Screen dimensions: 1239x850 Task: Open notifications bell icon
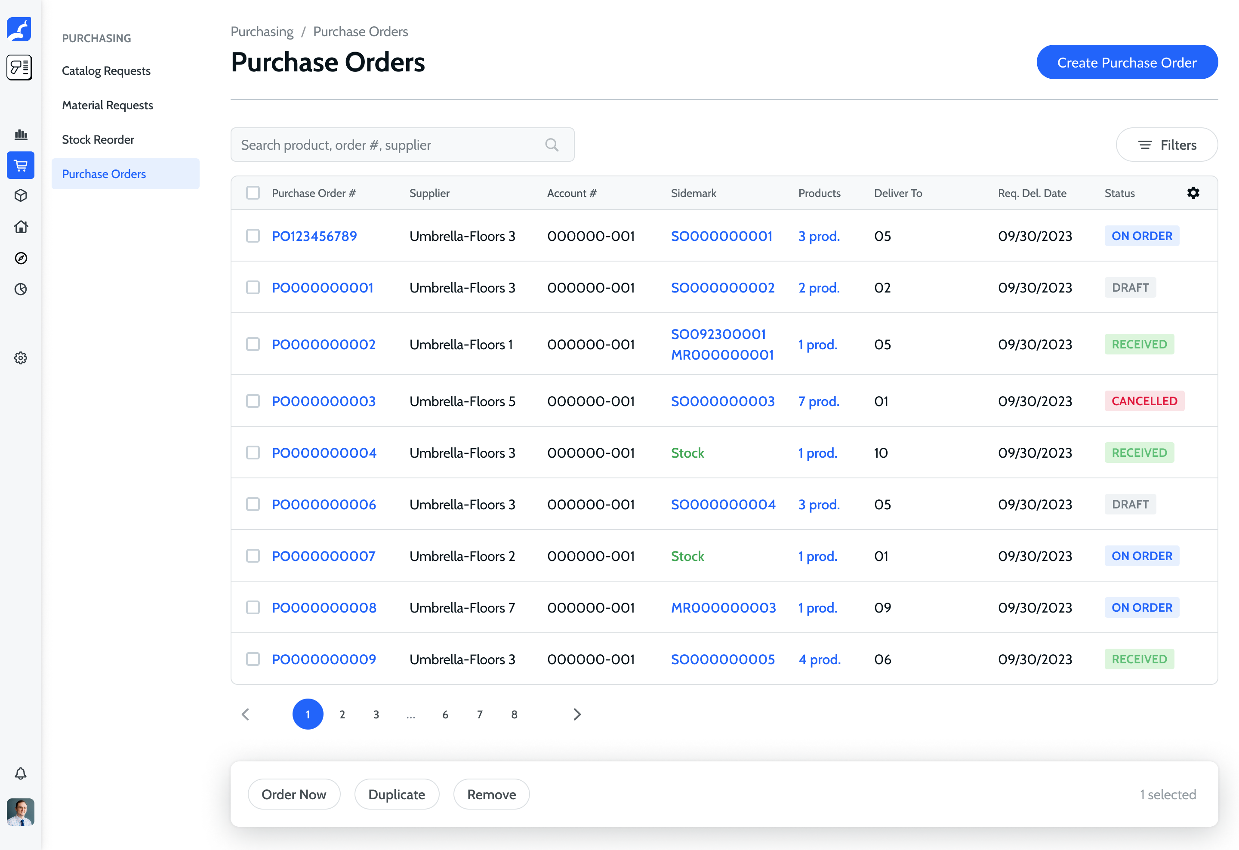pyautogui.click(x=21, y=773)
